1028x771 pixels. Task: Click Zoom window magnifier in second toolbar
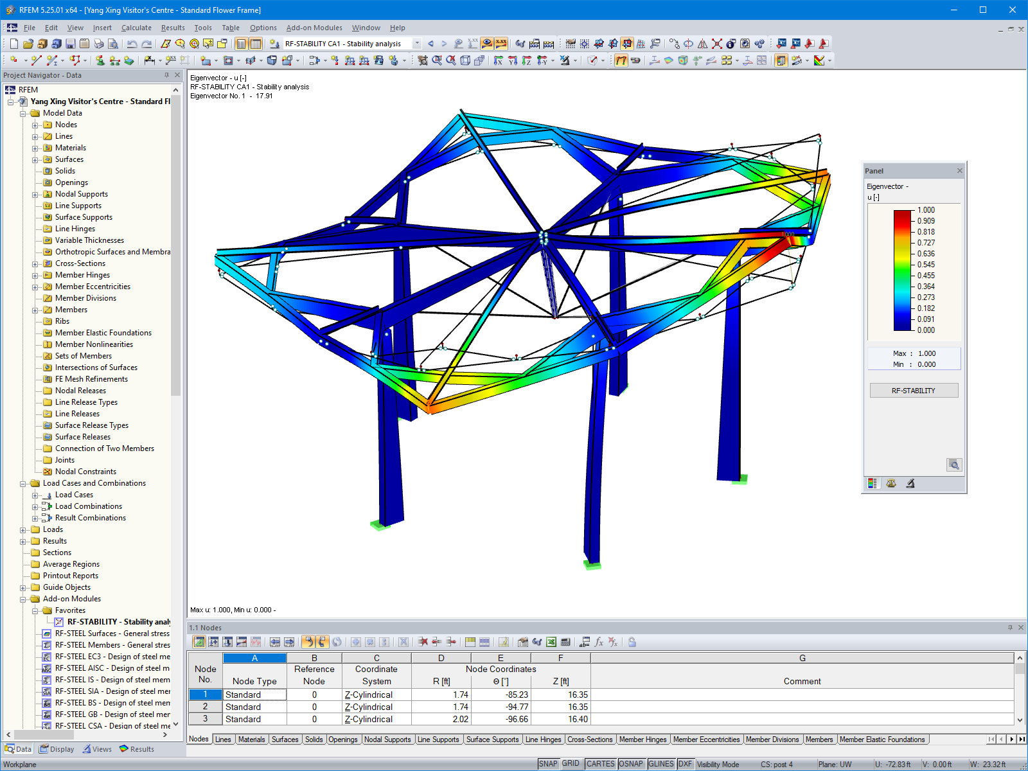(x=437, y=60)
